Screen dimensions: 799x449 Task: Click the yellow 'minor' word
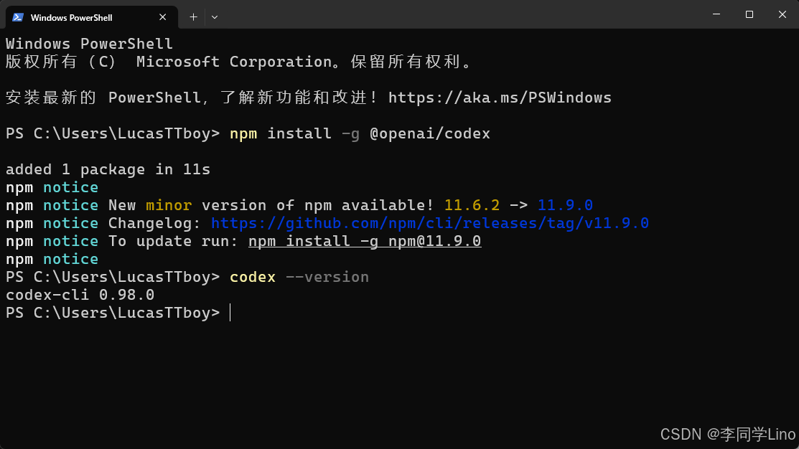(169, 205)
